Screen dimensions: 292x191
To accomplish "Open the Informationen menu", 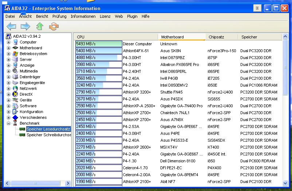I will coord(83,16).
